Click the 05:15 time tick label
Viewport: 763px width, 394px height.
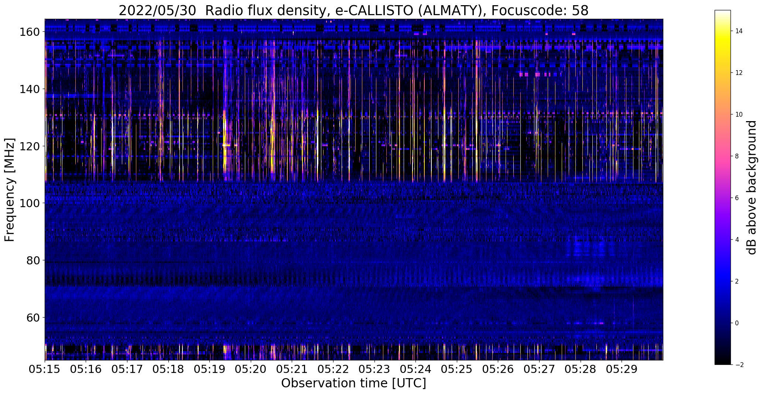click(45, 369)
